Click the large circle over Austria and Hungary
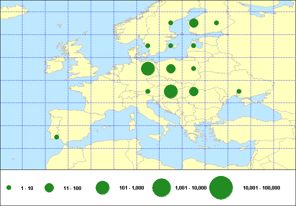The width and height of the screenshot is (296, 206). pyautogui.click(x=171, y=91)
